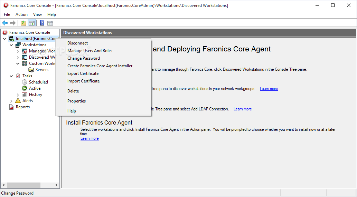Image resolution: width=357 pixels, height=197 pixels.
Task: Collapse the Tasks tree node
Action: [11, 76]
